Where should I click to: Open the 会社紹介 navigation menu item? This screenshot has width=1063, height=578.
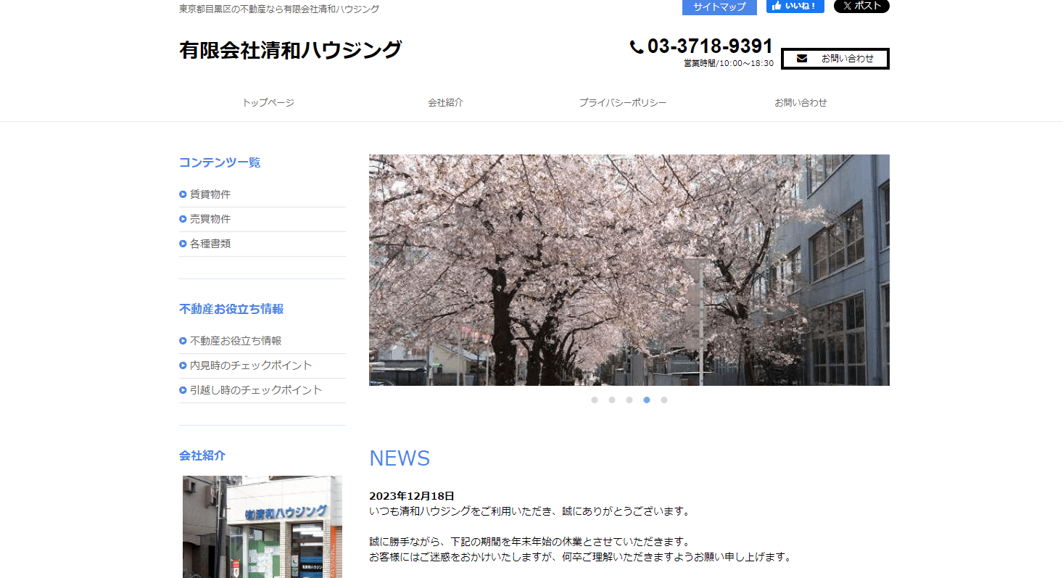coord(445,102)
